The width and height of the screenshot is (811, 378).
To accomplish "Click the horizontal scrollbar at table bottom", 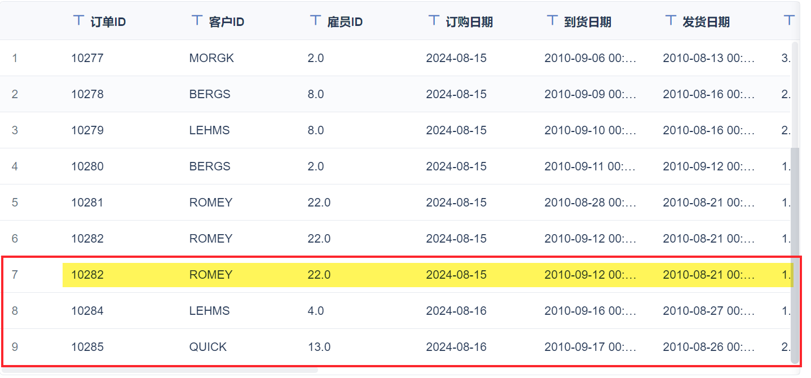I will click(159, 370).
